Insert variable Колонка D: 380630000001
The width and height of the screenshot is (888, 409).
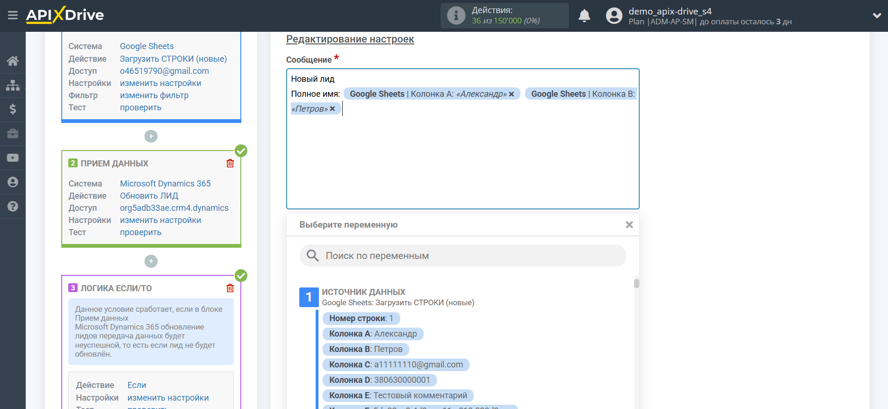pyautogui.click(x=379, y=380)
